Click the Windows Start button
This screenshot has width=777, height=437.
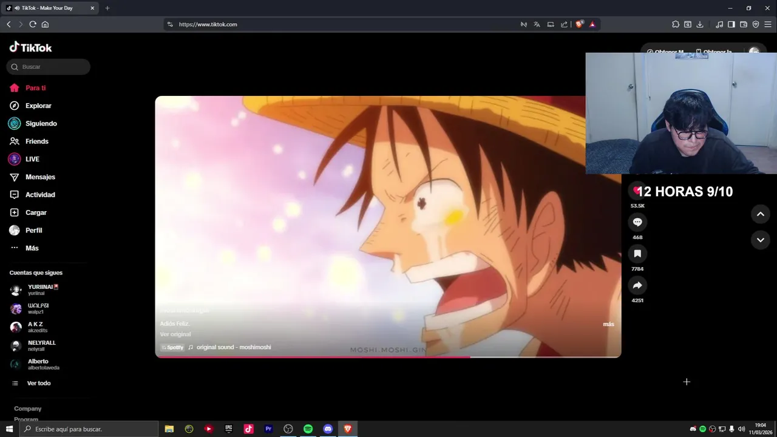pos(9,429)
